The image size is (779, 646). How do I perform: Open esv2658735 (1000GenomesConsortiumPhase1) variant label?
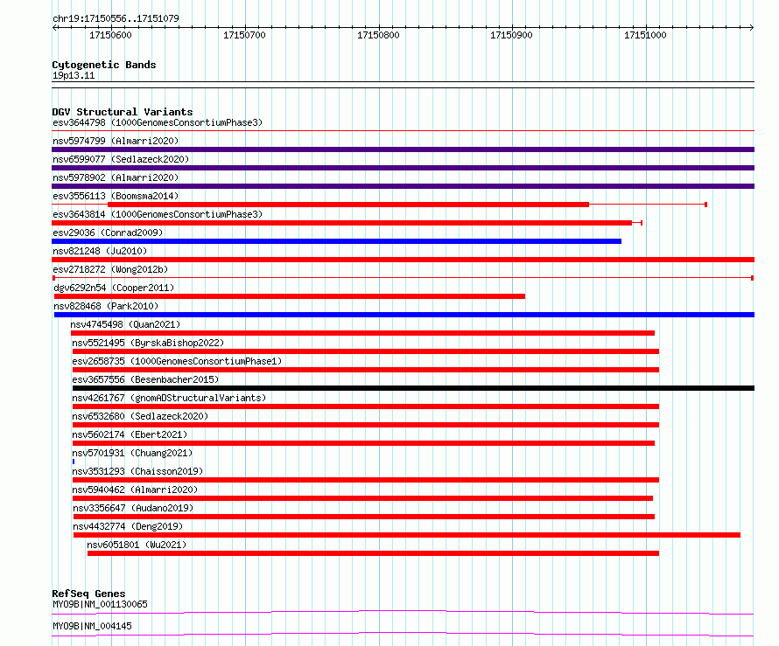(177, 361)
